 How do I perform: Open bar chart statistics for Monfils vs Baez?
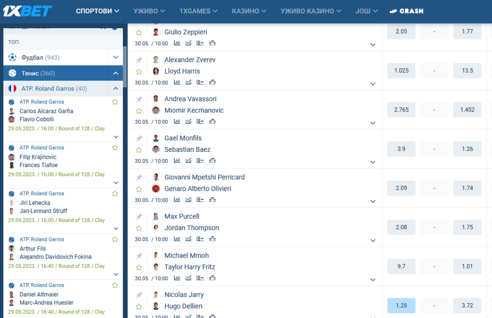point(177,161)
